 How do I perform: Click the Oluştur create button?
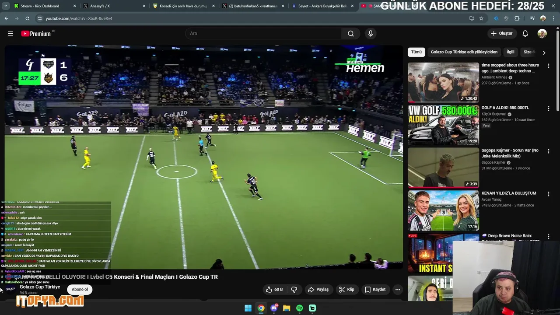coord(502,34)
